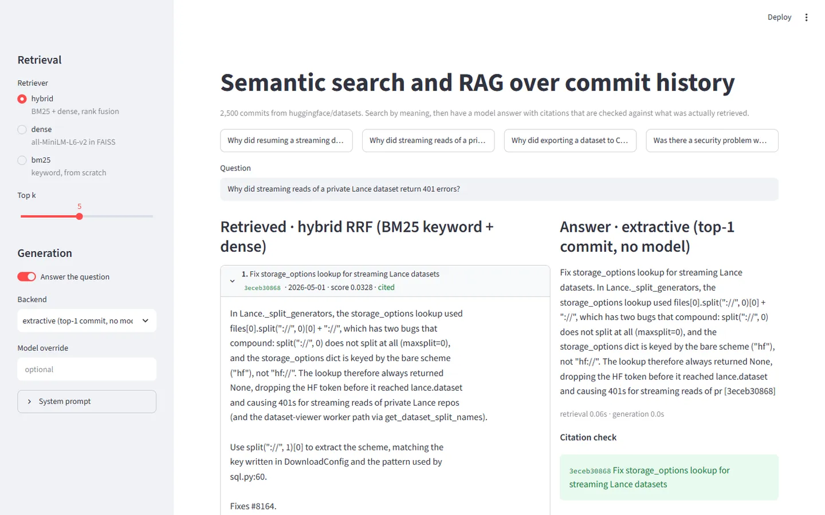Toggle the Answer the question switch

click(27, 277)
